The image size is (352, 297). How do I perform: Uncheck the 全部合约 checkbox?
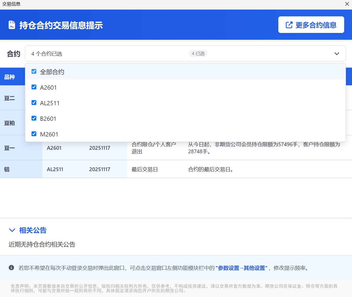click(x=34, y=71)
